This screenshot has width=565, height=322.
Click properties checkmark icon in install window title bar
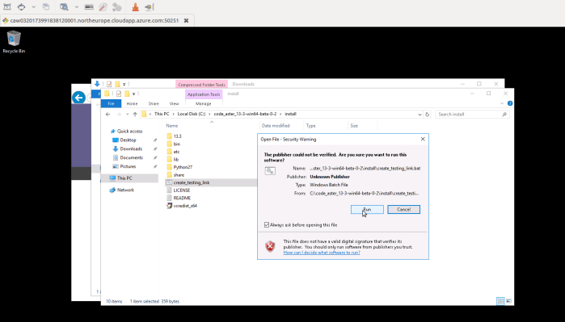click(119, 94)
